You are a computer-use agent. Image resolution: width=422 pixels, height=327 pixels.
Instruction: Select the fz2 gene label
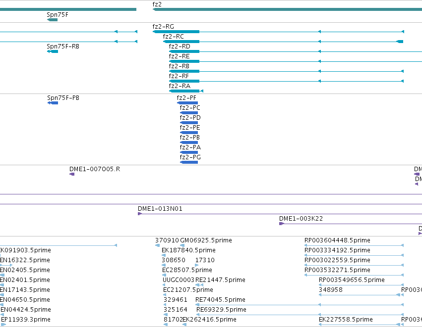pyautogui.click(x=157, y=4)
